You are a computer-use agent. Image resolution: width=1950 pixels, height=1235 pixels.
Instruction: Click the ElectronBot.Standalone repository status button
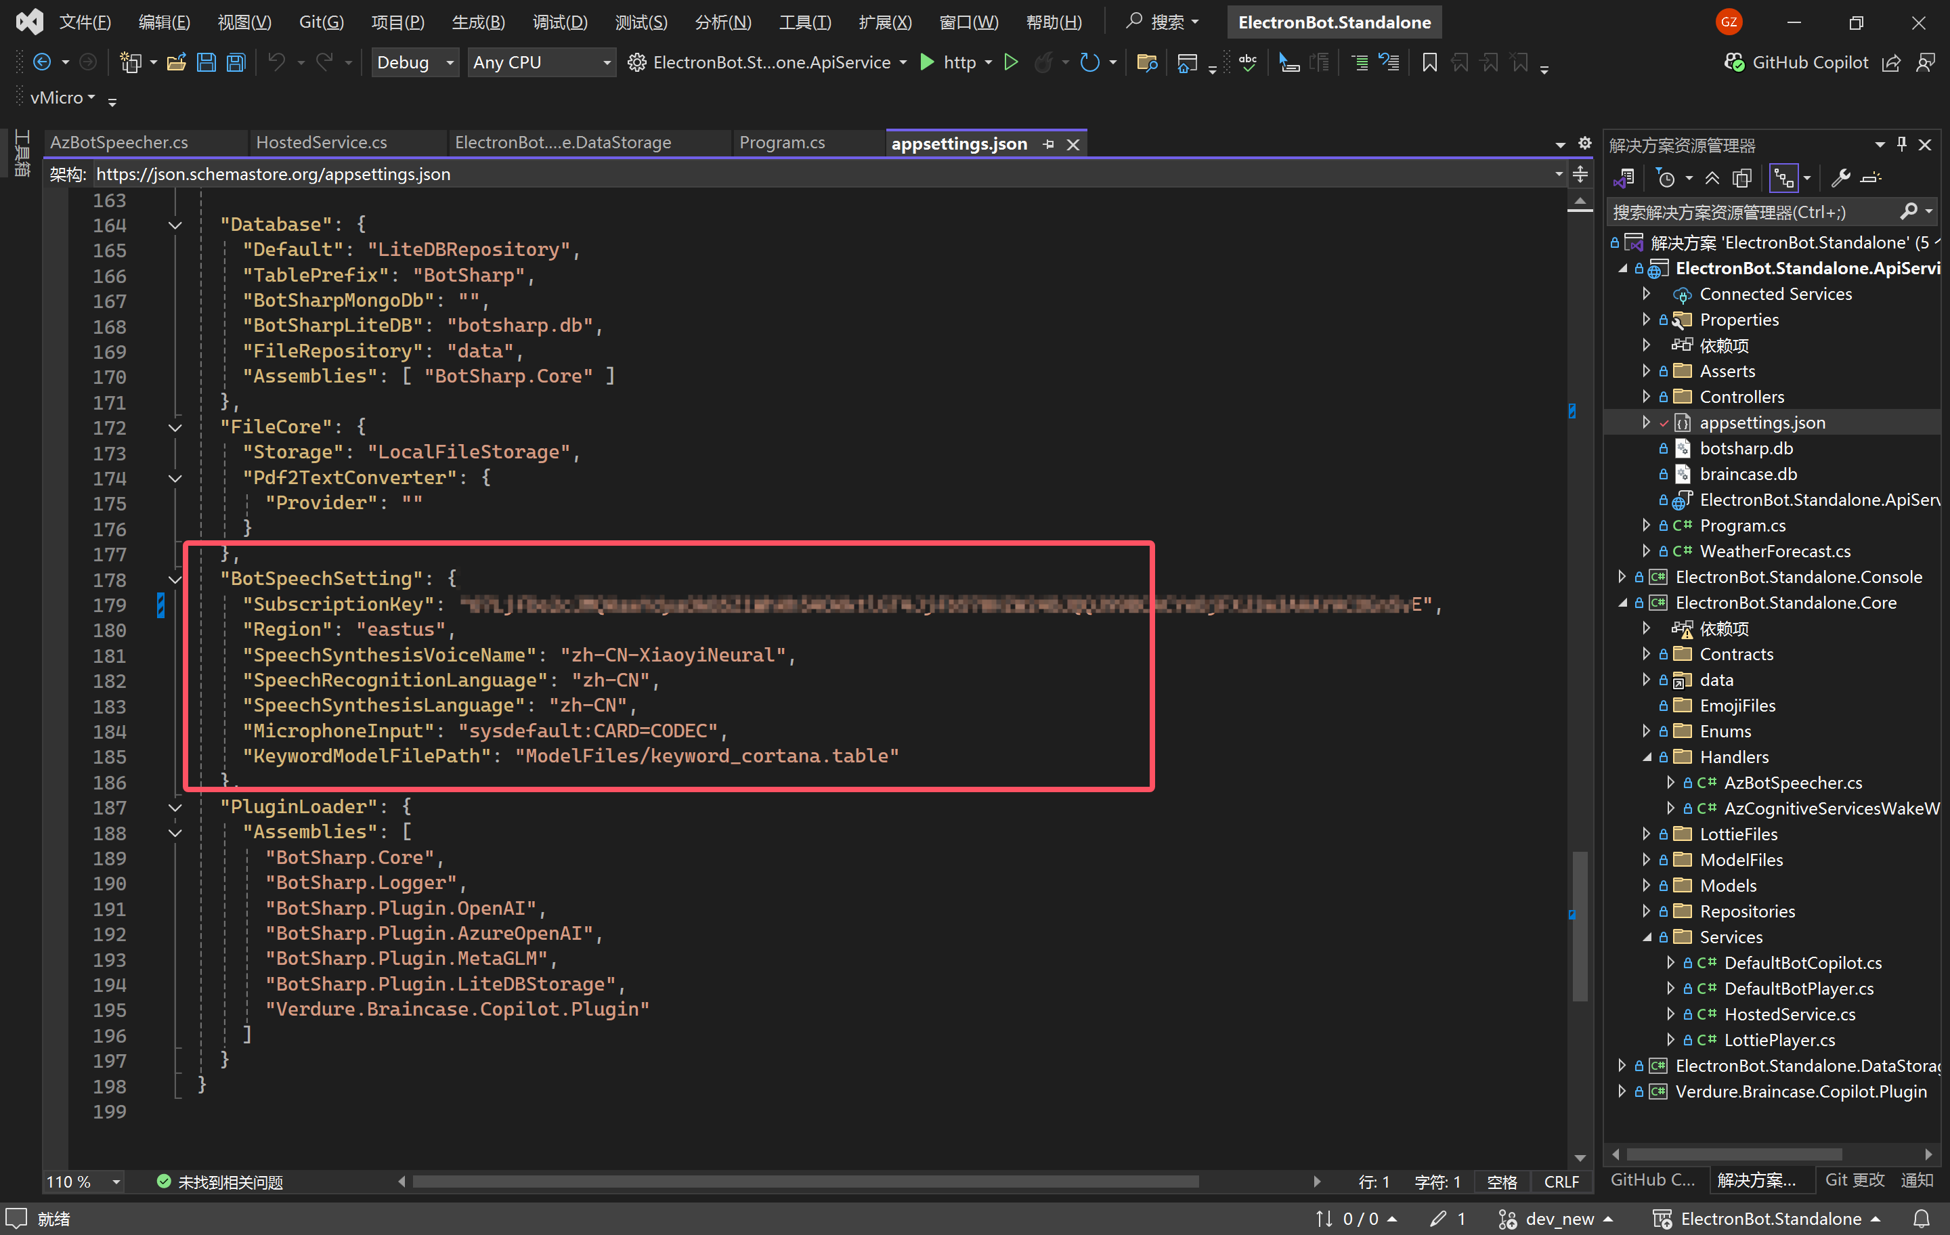click(1767, 1219)
